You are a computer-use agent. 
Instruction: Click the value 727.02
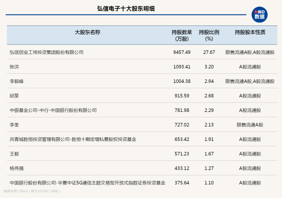[182, 125]
